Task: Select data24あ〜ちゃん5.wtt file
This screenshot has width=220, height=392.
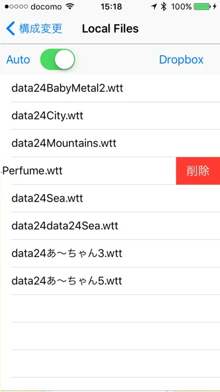Action: pyautogui.click(x=110, y=281)
